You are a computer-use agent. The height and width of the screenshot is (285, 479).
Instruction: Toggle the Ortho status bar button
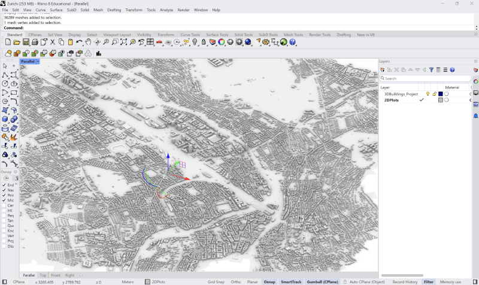(x=235, y=282)
